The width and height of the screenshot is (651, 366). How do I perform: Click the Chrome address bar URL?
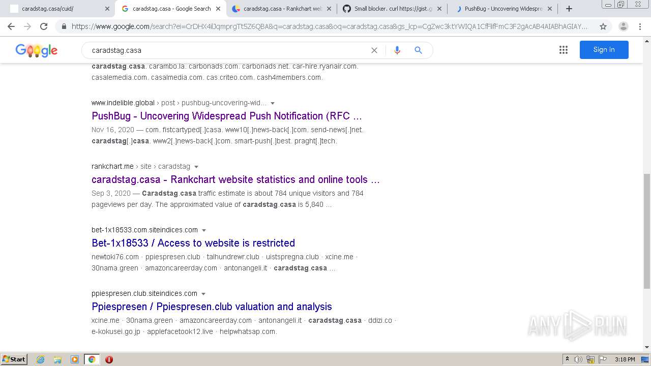tap(330, 26)
